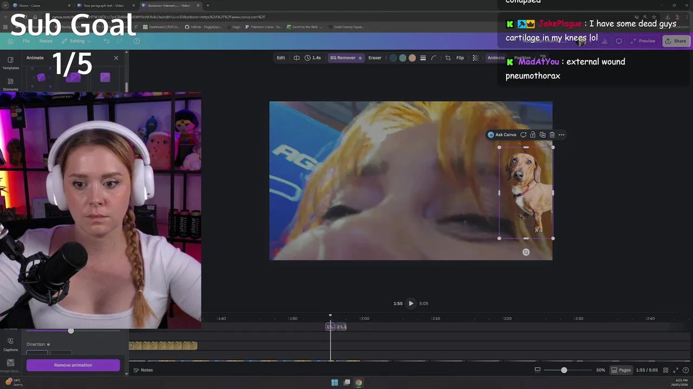This screenshot has height=389, width=693.
Task: Select the crop tool
Action: (x=448, y=58)
